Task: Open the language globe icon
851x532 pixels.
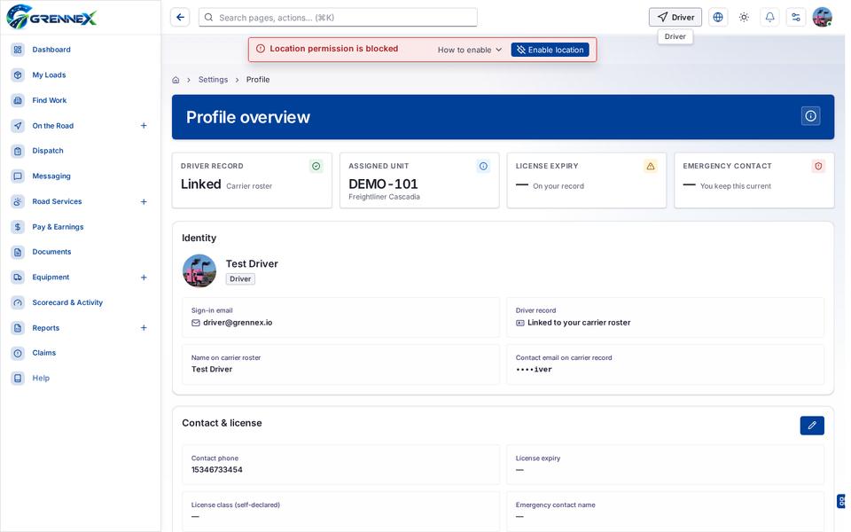Action: [x=717, y=18]
